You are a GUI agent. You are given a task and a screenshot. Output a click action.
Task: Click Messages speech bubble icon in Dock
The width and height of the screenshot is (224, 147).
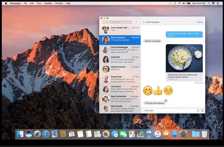(x=114, y=134)
